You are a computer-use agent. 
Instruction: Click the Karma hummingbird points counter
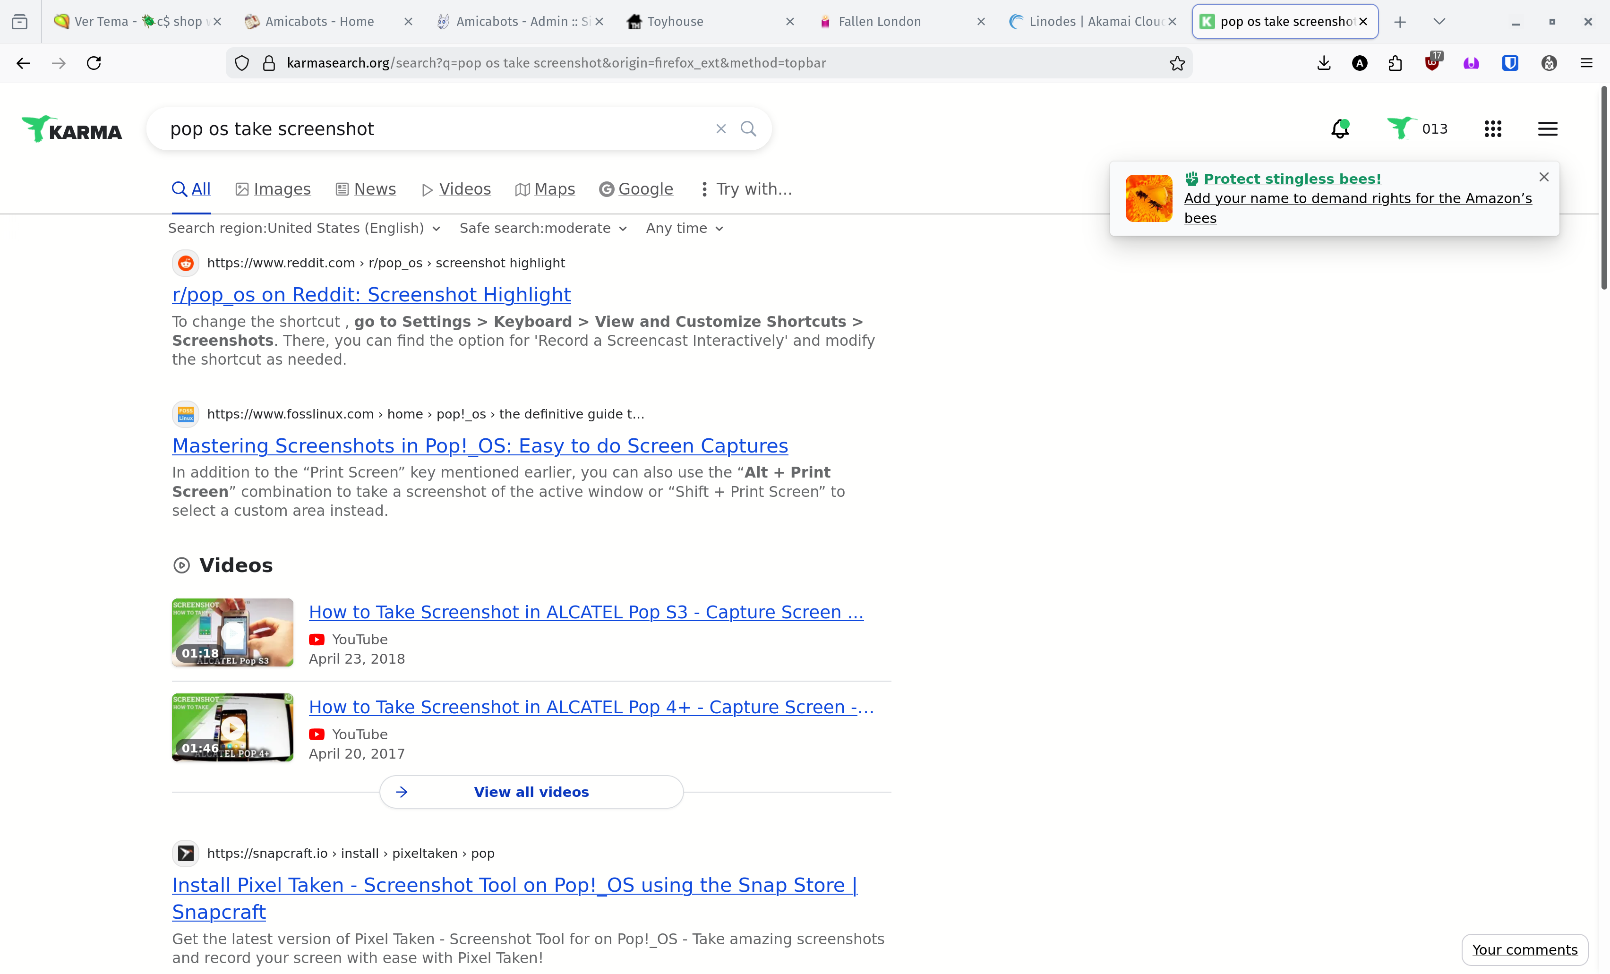coord(1417,128)
